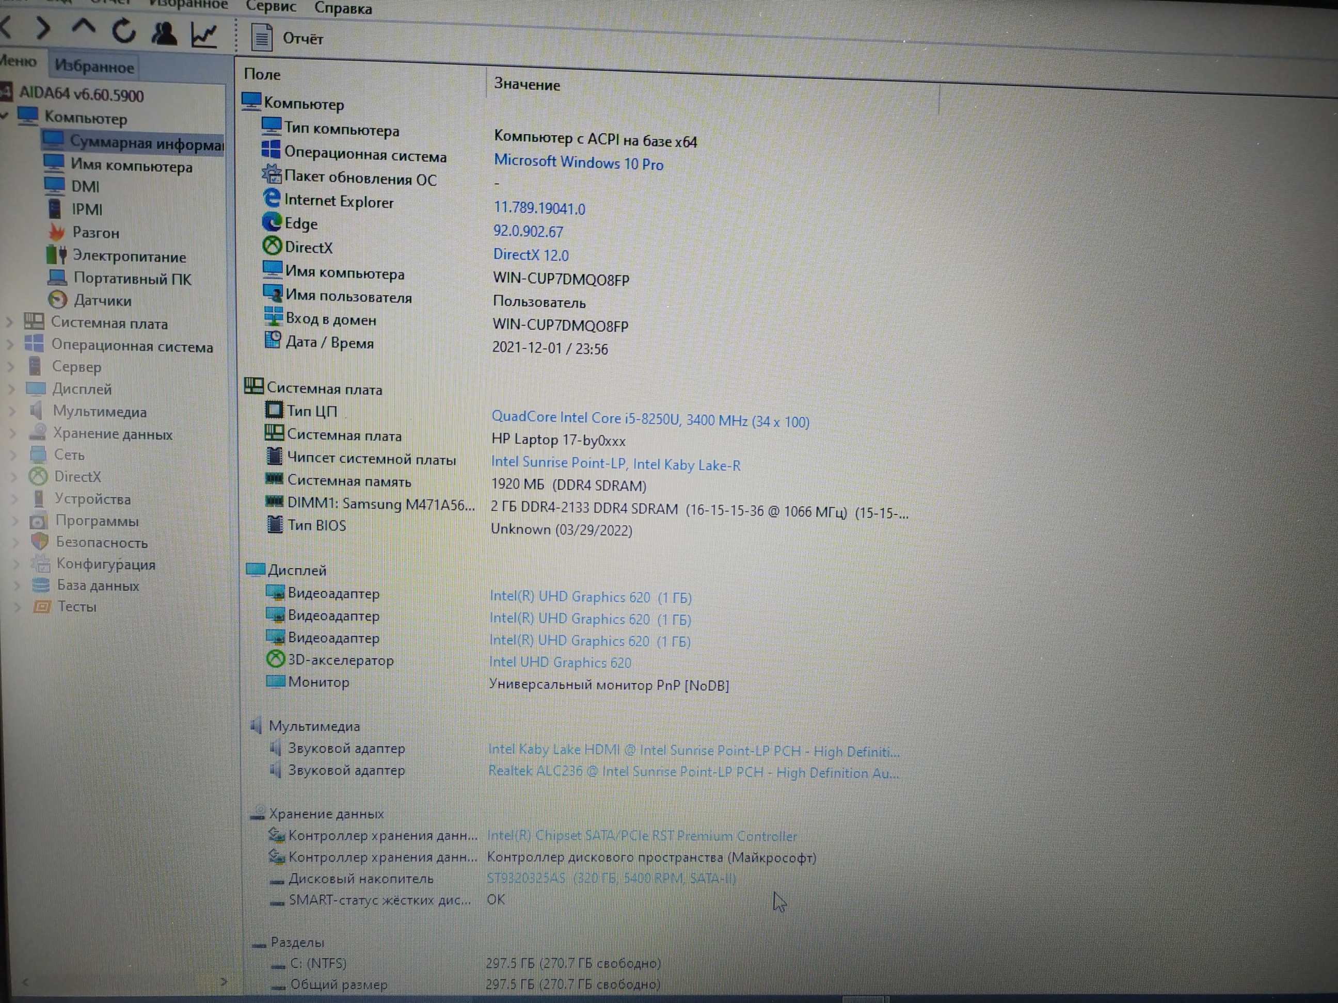Switch to the Избранное tab
The width and height of the screenshot is (1338, 1003).
[94, 67]
